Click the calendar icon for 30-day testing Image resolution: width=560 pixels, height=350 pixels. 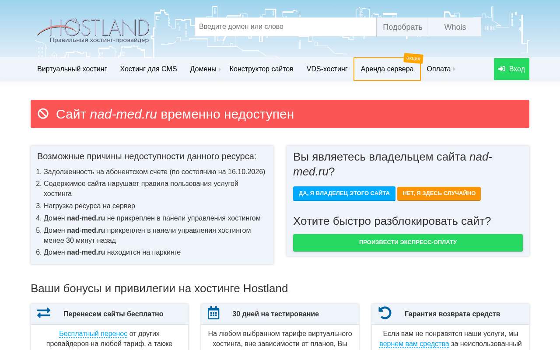213,313
